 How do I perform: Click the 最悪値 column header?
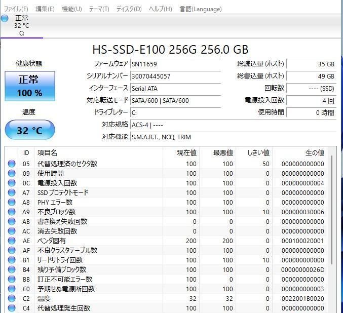pyautogui.click(x=218, y=152)
